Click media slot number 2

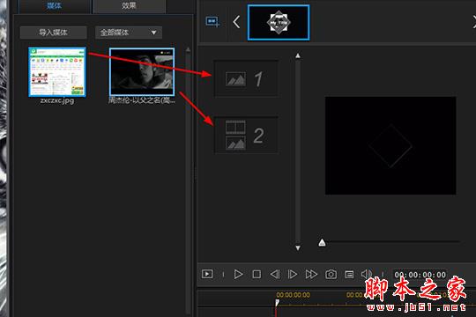coord(246,136)
